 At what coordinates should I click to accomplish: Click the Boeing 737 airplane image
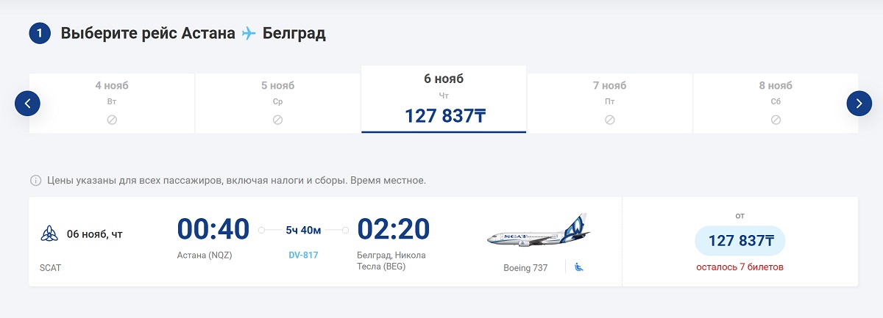[x=539, y=233]
